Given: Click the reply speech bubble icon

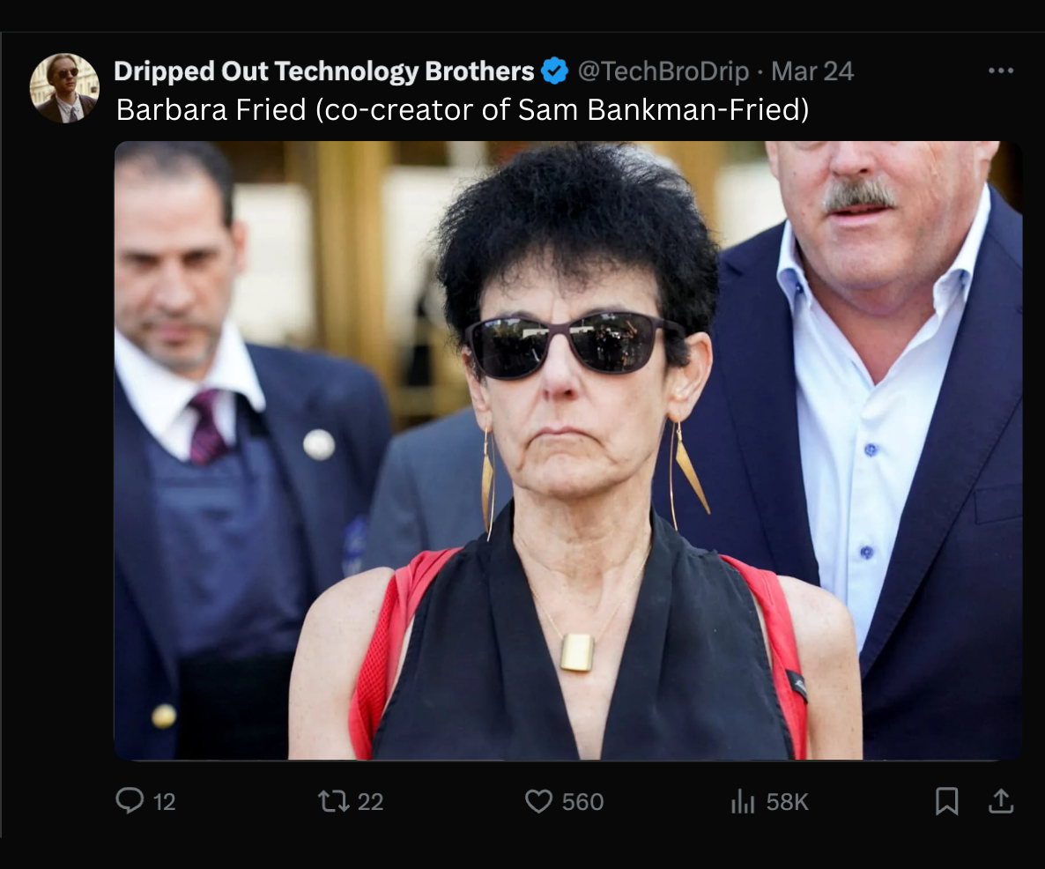Looking at the screenshot, I should [x=130, y=800].
